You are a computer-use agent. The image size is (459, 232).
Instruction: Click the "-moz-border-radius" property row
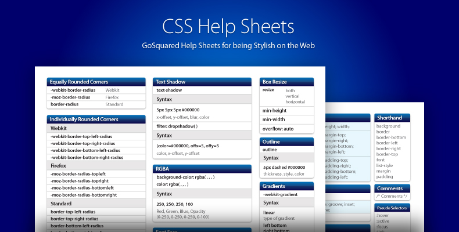pyautogui.click(x=96, y=97)
